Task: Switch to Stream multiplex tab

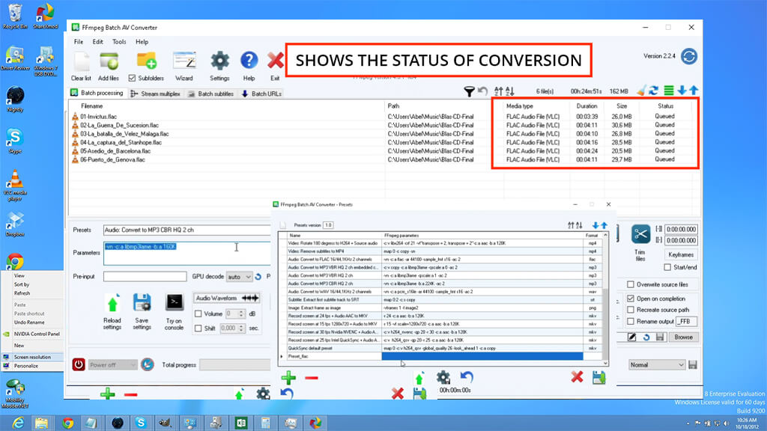Action: (x=156, y=94)
